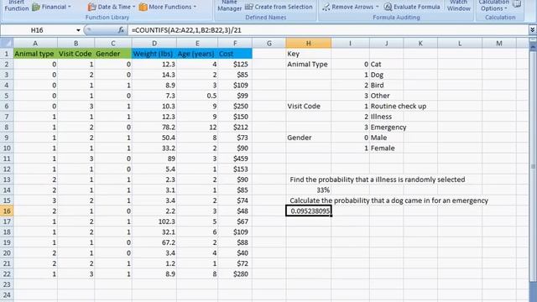Select the 'Bird' cell in the key
Screen dimensions: 537x302
pos(386,86)
